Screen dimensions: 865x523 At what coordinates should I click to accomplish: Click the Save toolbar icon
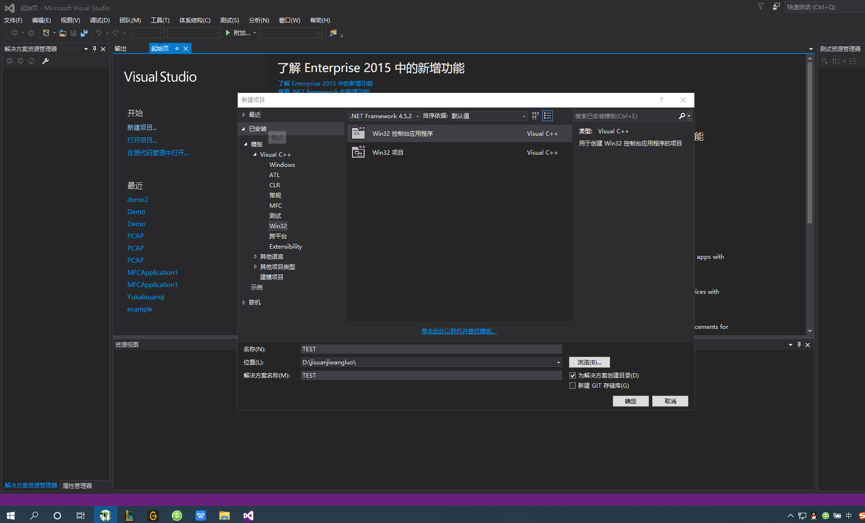coord(73,33)
